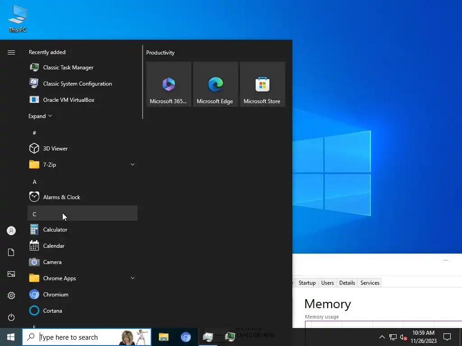Screen dimensions: 462x346
Task: Open the notification center icon
Action: pos(447,337)
